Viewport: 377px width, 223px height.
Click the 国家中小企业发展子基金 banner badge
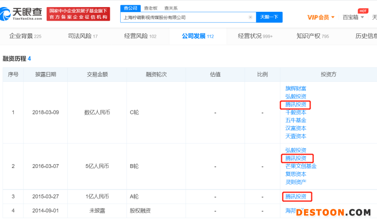79,14
